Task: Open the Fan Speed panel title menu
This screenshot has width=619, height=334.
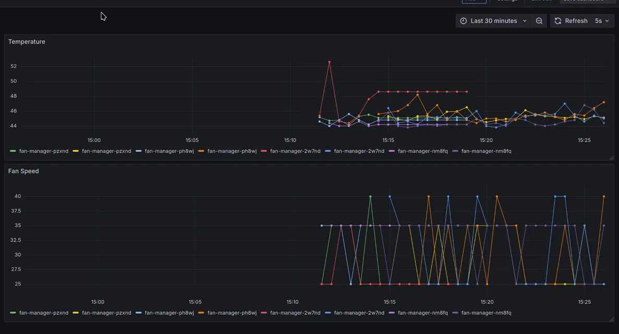Action: pos(23,171)
